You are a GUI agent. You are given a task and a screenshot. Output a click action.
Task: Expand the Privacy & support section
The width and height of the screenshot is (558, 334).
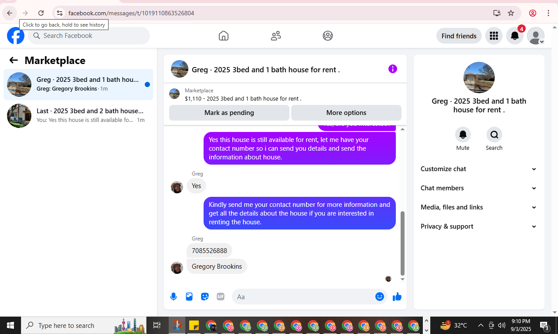tap(479, 226)
